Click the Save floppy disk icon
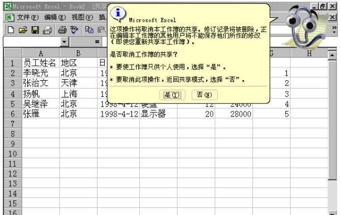The image size is (341, 215). [x=35, y=30]
